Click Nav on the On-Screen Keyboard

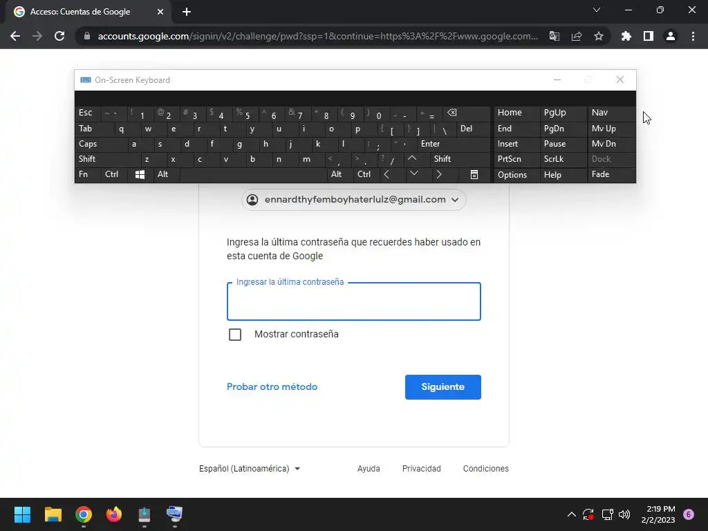(611, 113)
